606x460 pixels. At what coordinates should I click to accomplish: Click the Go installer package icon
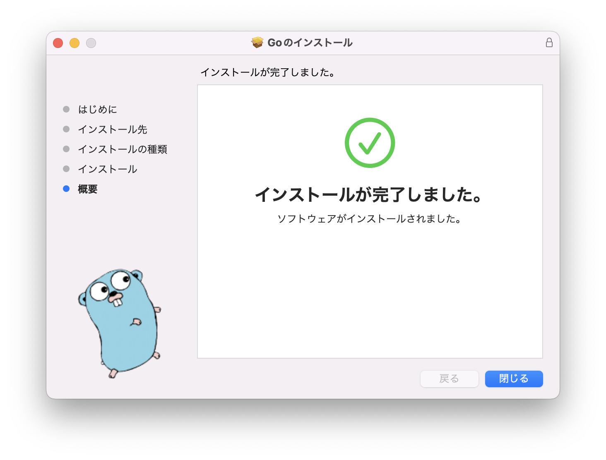tap(257, 42)
